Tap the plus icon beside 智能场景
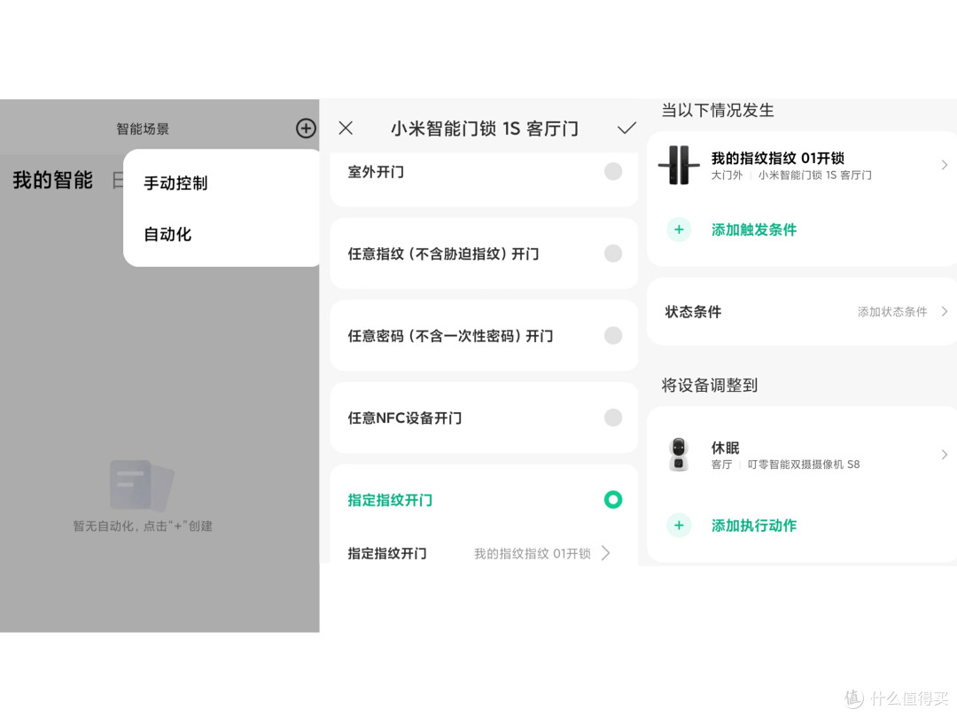957x718 pixels. [x=306, y=129]
